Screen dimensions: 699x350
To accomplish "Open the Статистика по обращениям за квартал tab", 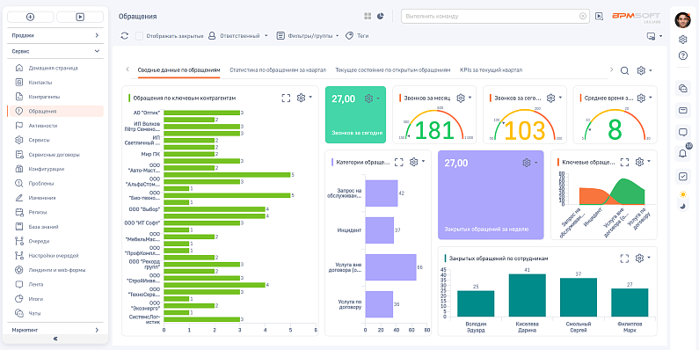I will click(x=278, y=70).
